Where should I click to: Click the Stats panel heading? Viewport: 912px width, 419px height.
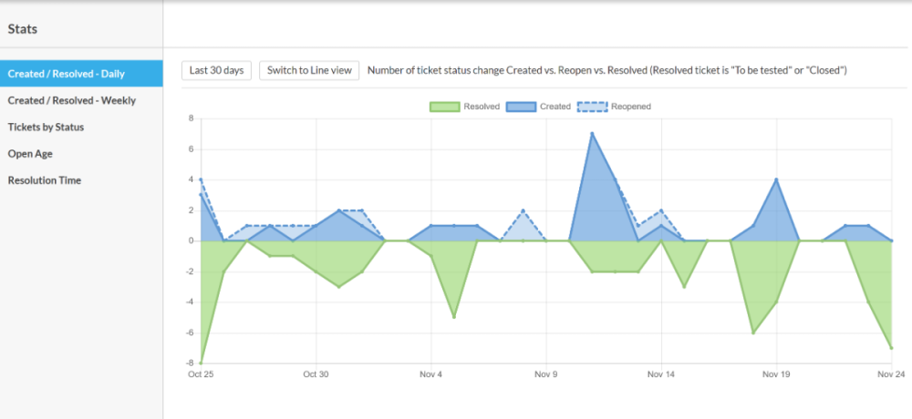pyautogui.click(x=23, y=29)
